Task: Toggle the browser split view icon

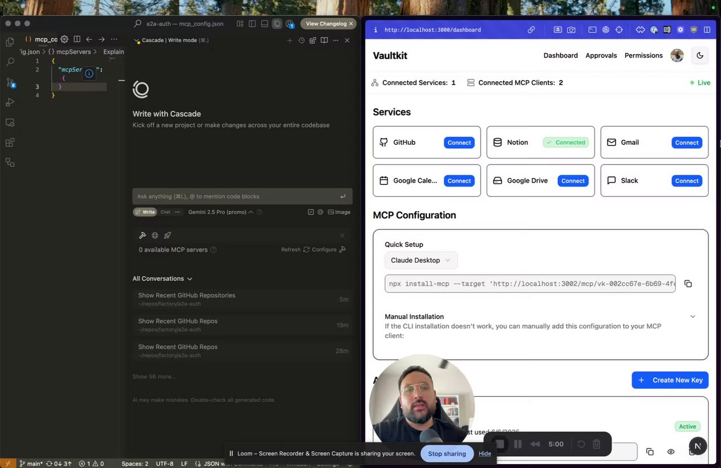Action: [x=707, y=30]
